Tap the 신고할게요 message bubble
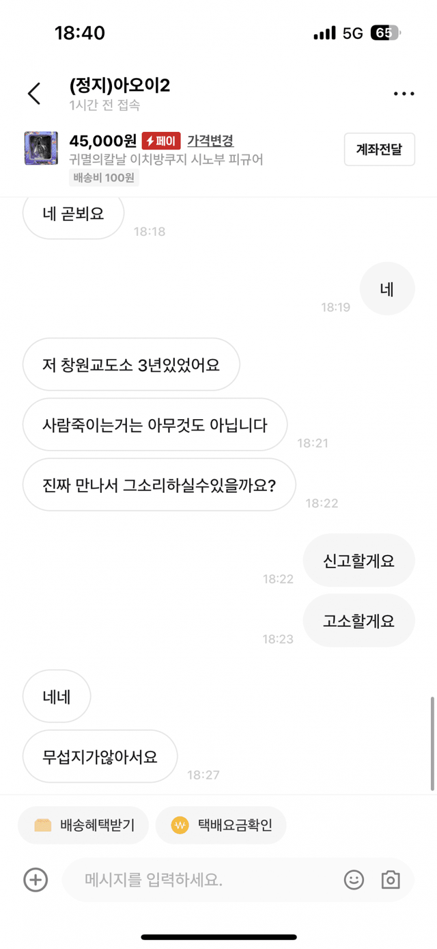The height and width of the screenshot is (949, 437). point(358,561)
